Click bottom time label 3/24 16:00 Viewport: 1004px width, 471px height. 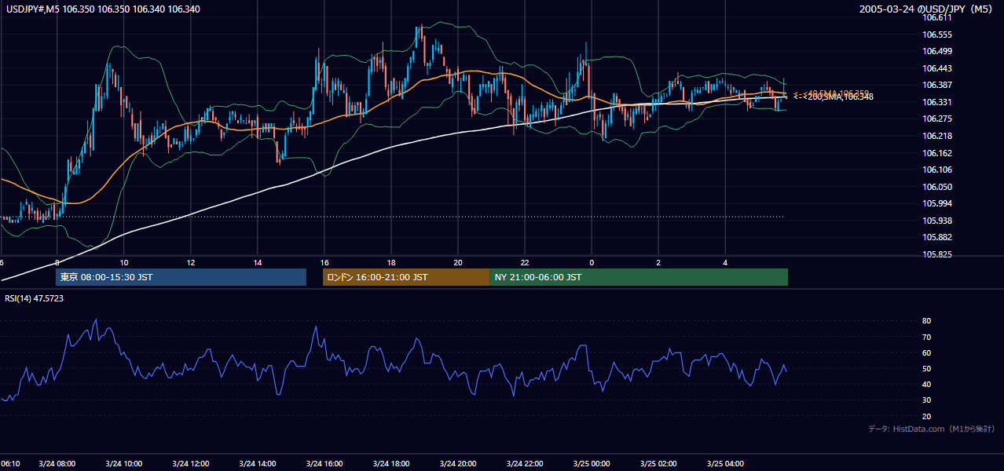(x=324, y=464)
